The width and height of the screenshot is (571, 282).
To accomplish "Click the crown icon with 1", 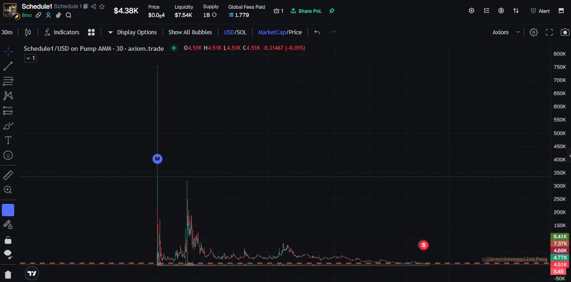I will (x=278, y=10).
